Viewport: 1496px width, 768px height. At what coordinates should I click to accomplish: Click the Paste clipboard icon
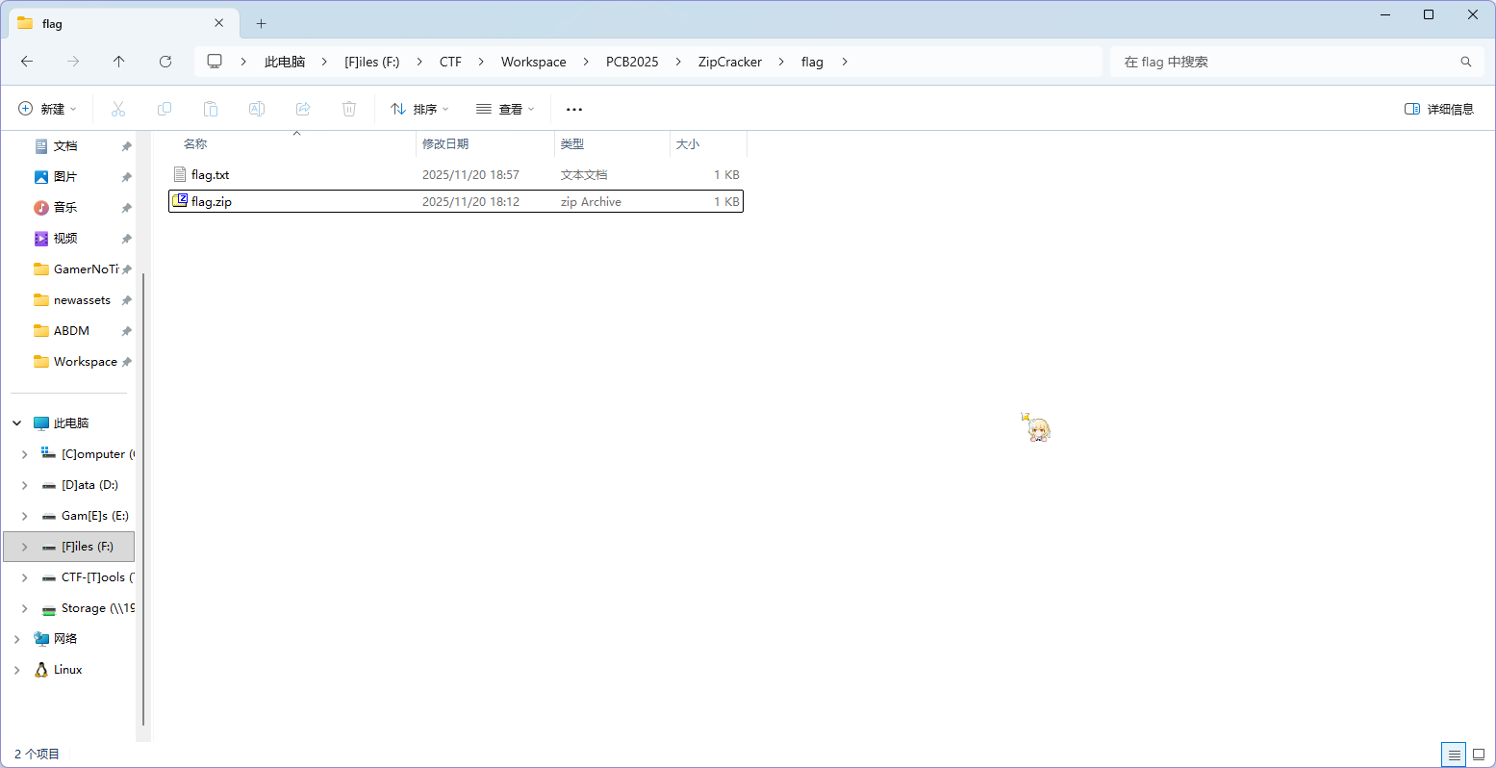coord(211,109)
